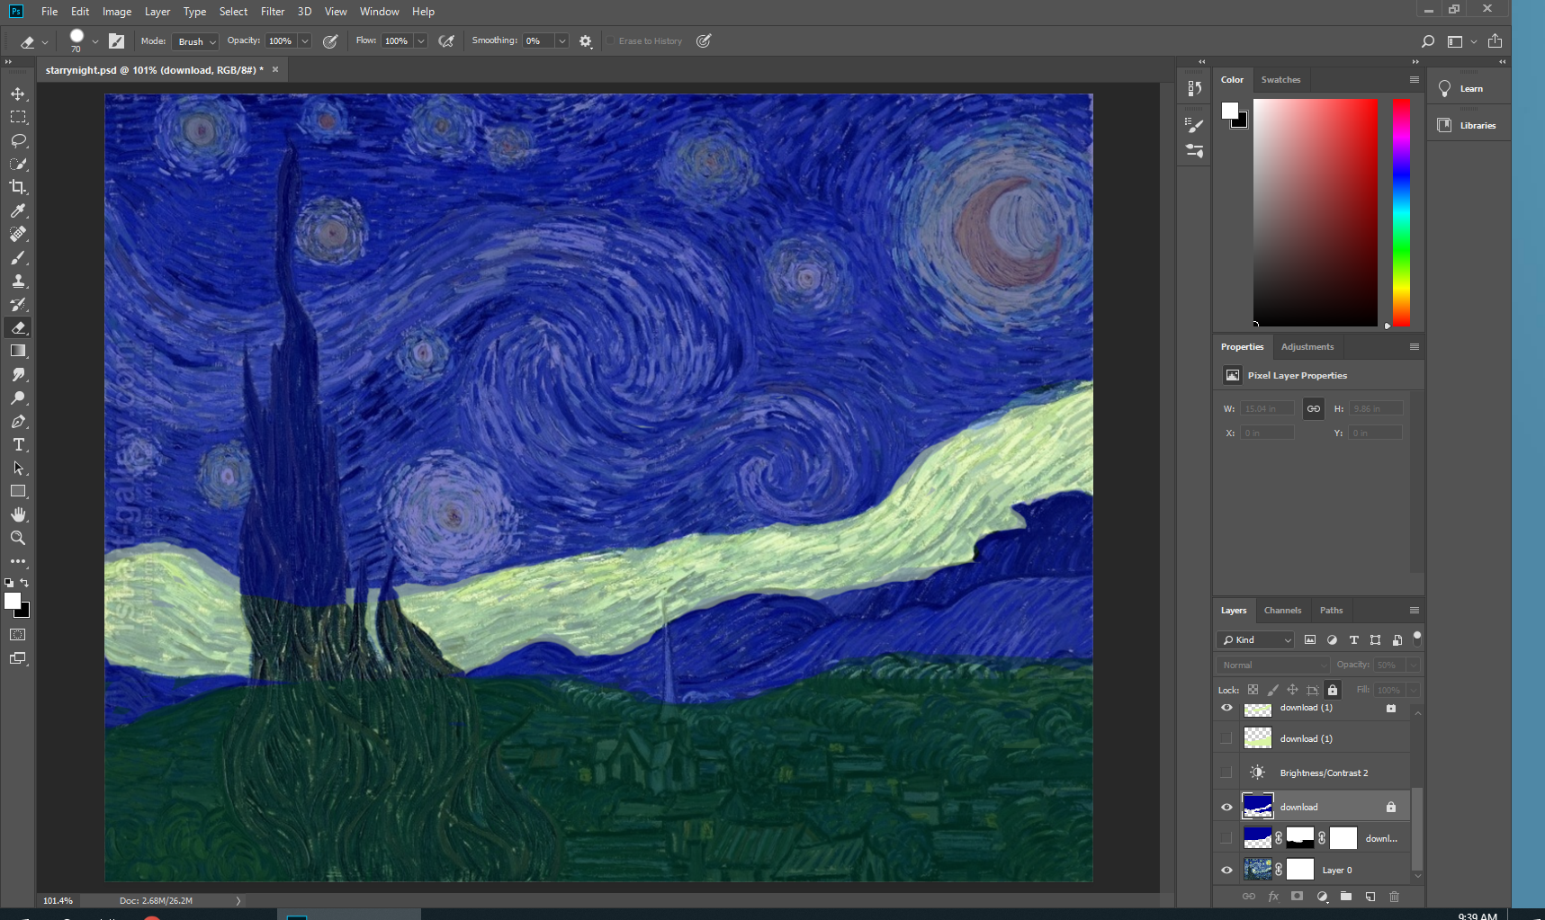Image resolution: width=1545 pixels, height=920 pixels.
Task: Toggle visibility of selected download layer
Action: (1226, 807)
